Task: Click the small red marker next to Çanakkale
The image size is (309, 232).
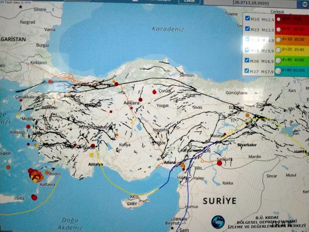Action: 21,100
